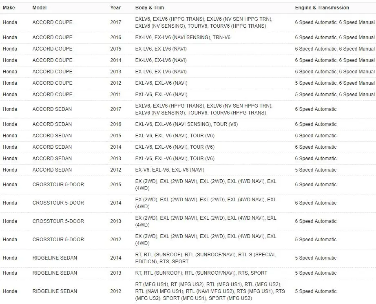Click trim cell of 2012 RIDGELINE SEDAN row
Screen dimensions: 376x304
point(210,291)
